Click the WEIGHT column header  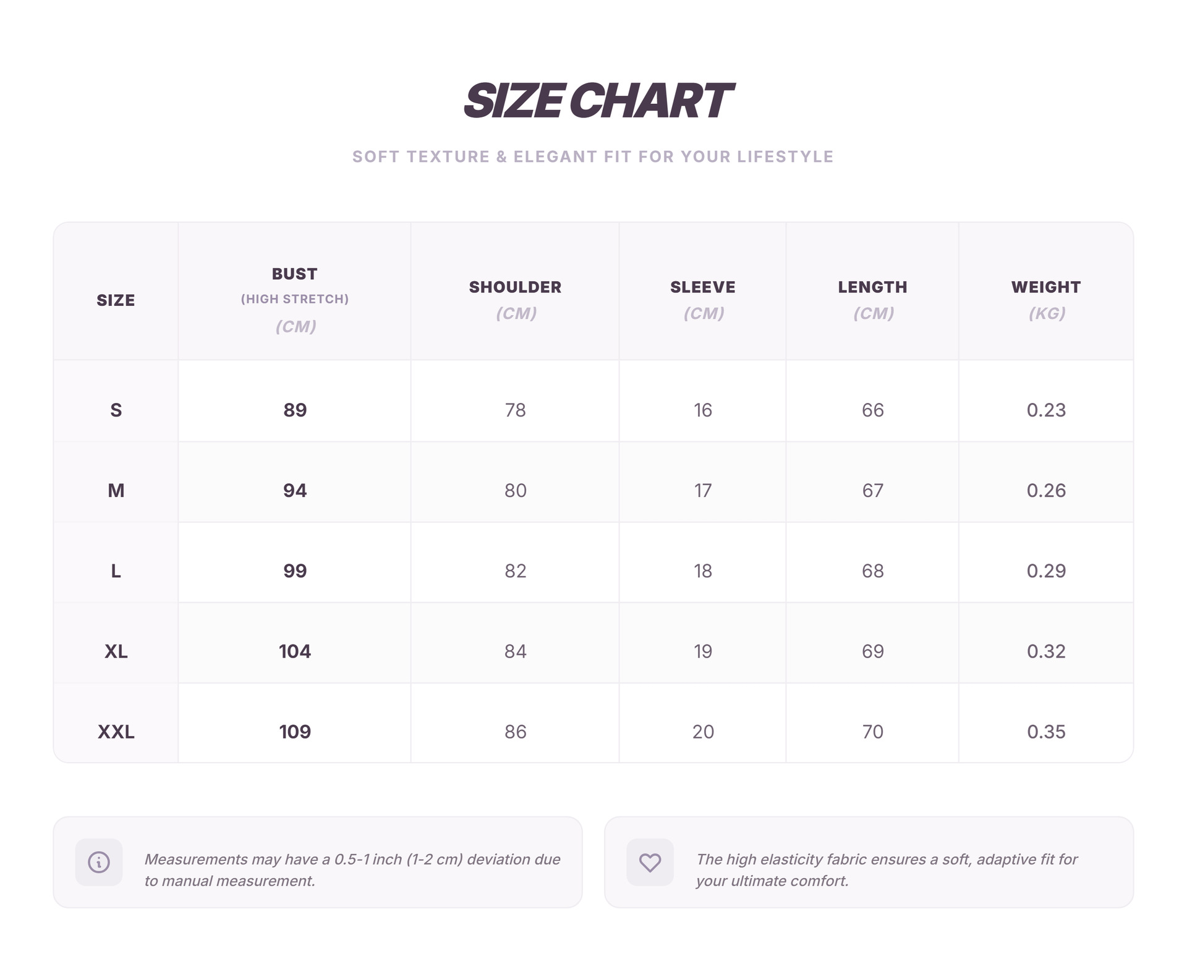[1046, 287]
